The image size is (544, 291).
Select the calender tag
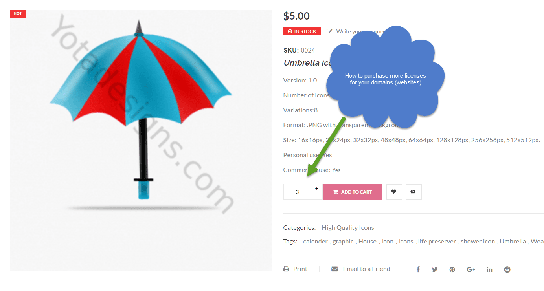(315, 242)
